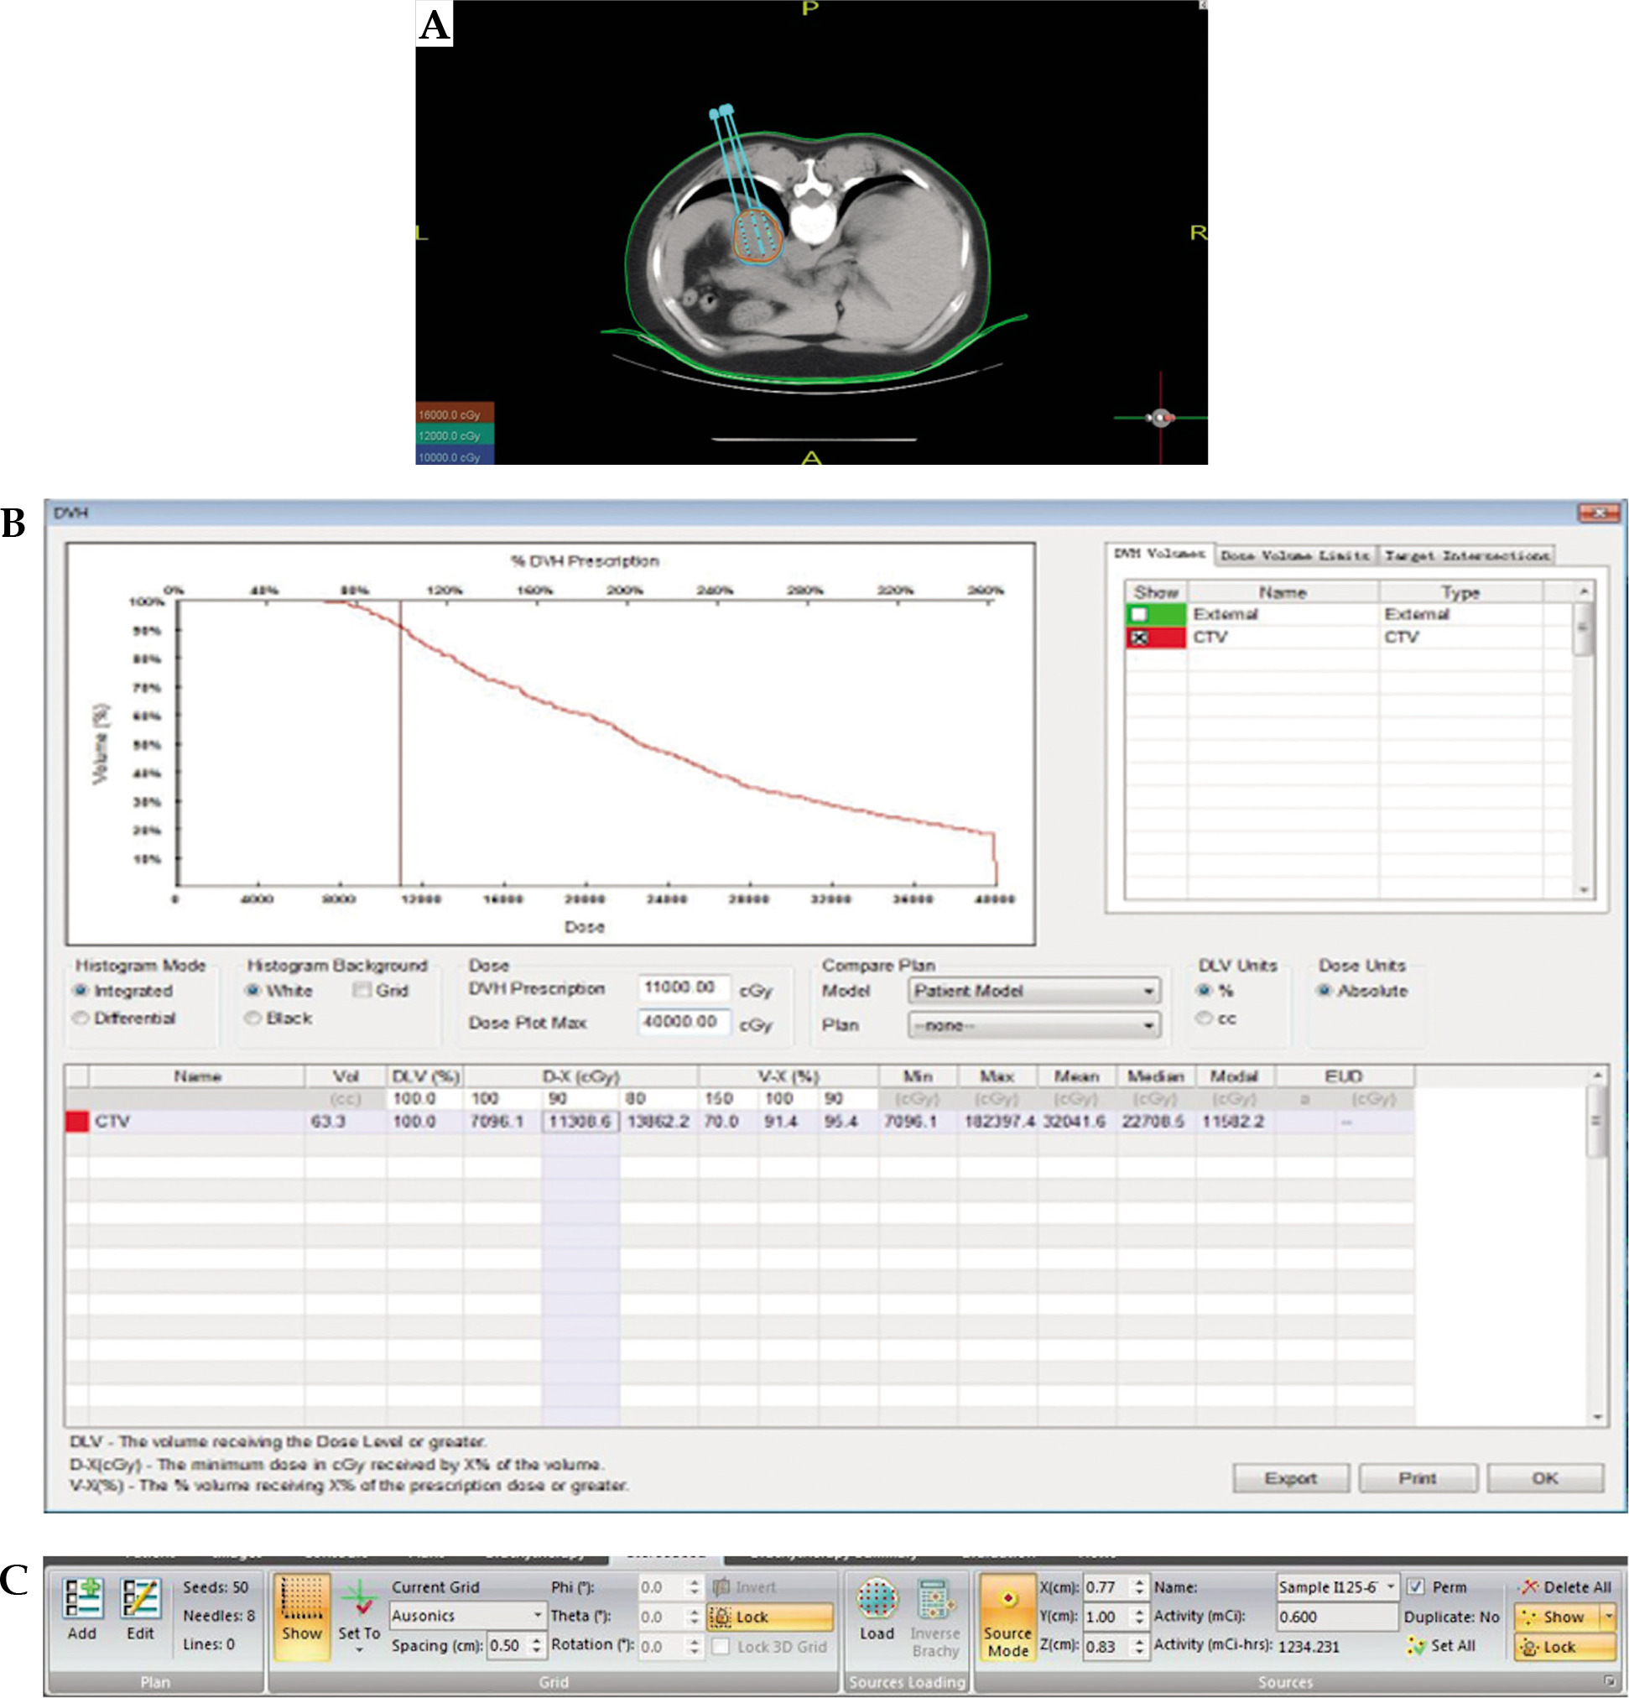Toggle the Perm checkbox
The image size is (1629, 1698).
1416,1587
